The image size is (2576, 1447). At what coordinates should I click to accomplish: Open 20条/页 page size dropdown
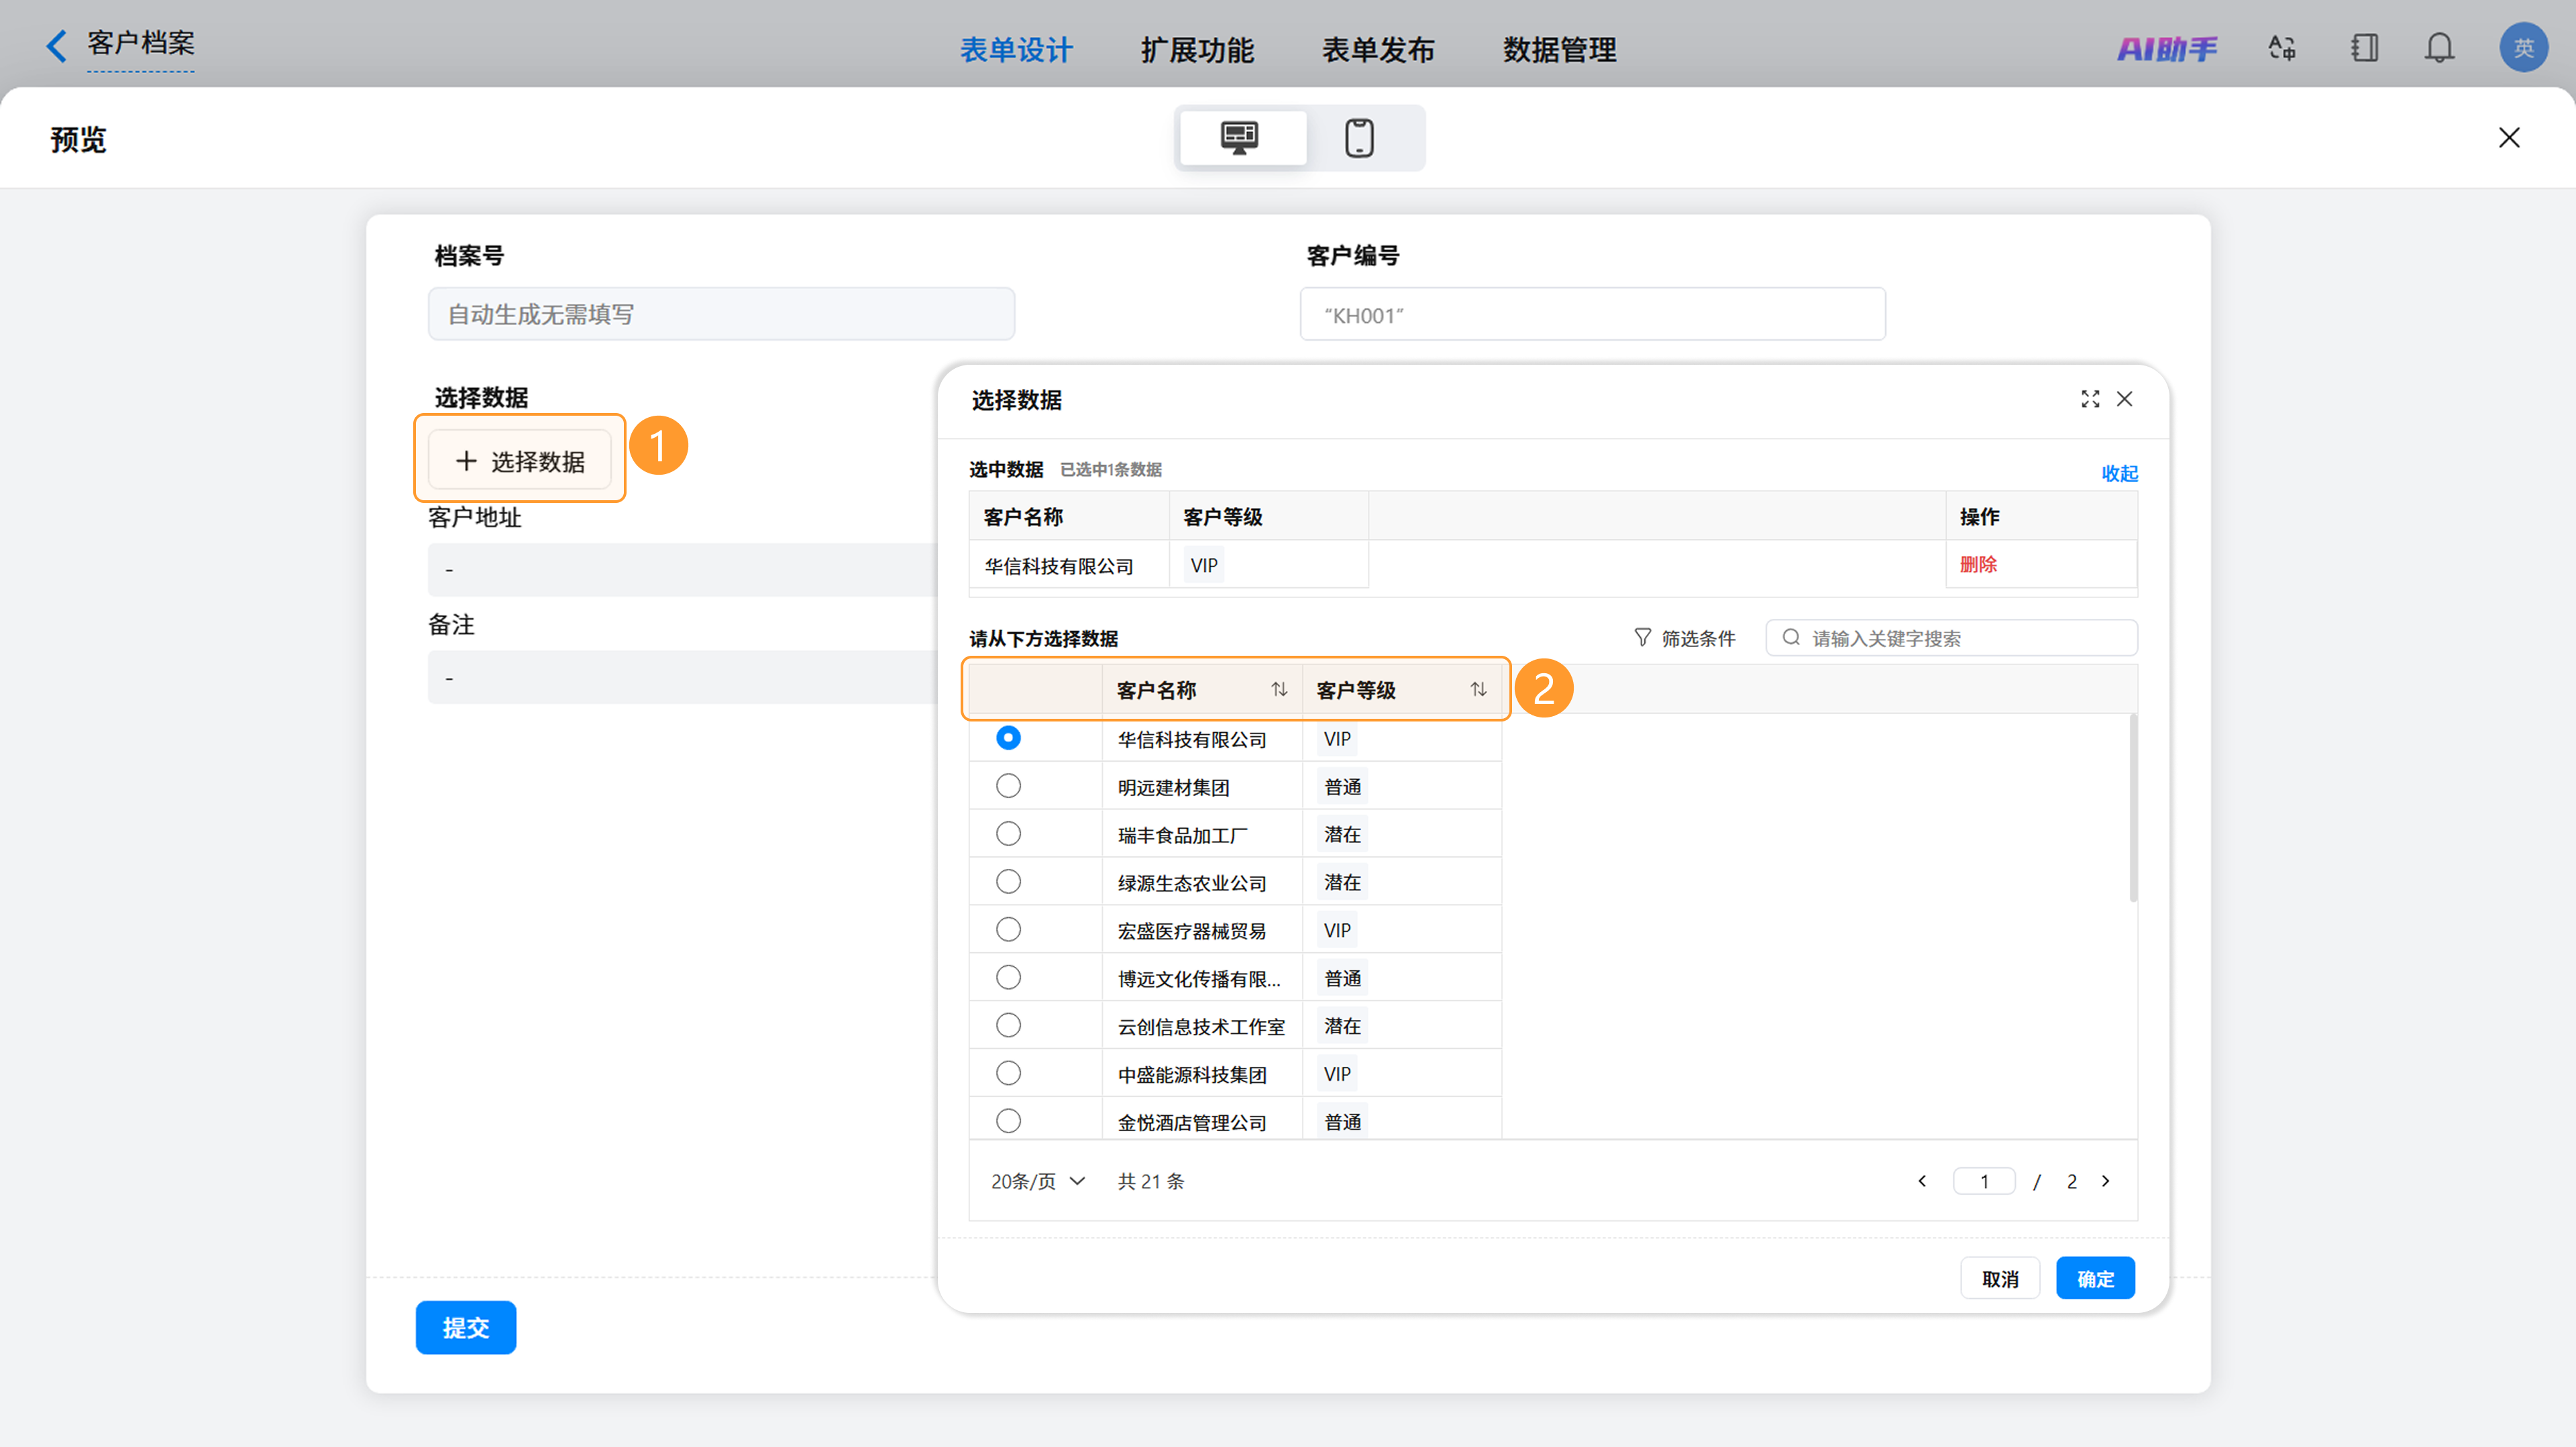1037,1181
